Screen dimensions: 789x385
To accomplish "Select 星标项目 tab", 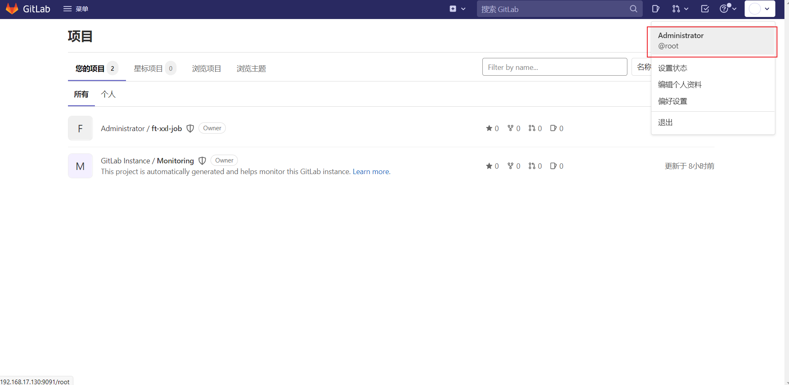I will (x=148, y=68).
